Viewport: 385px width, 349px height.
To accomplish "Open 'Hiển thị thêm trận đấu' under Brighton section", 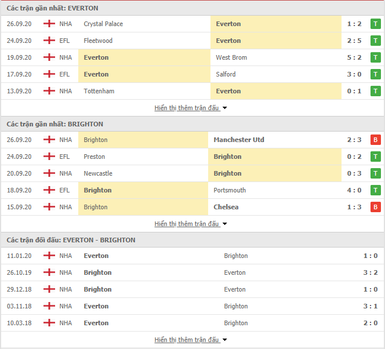I will click(x=187, y=224).
